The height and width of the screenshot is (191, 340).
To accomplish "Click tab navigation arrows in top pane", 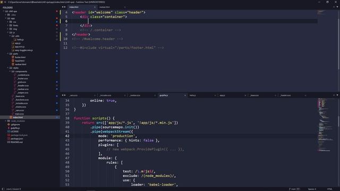I will (64, 7).
